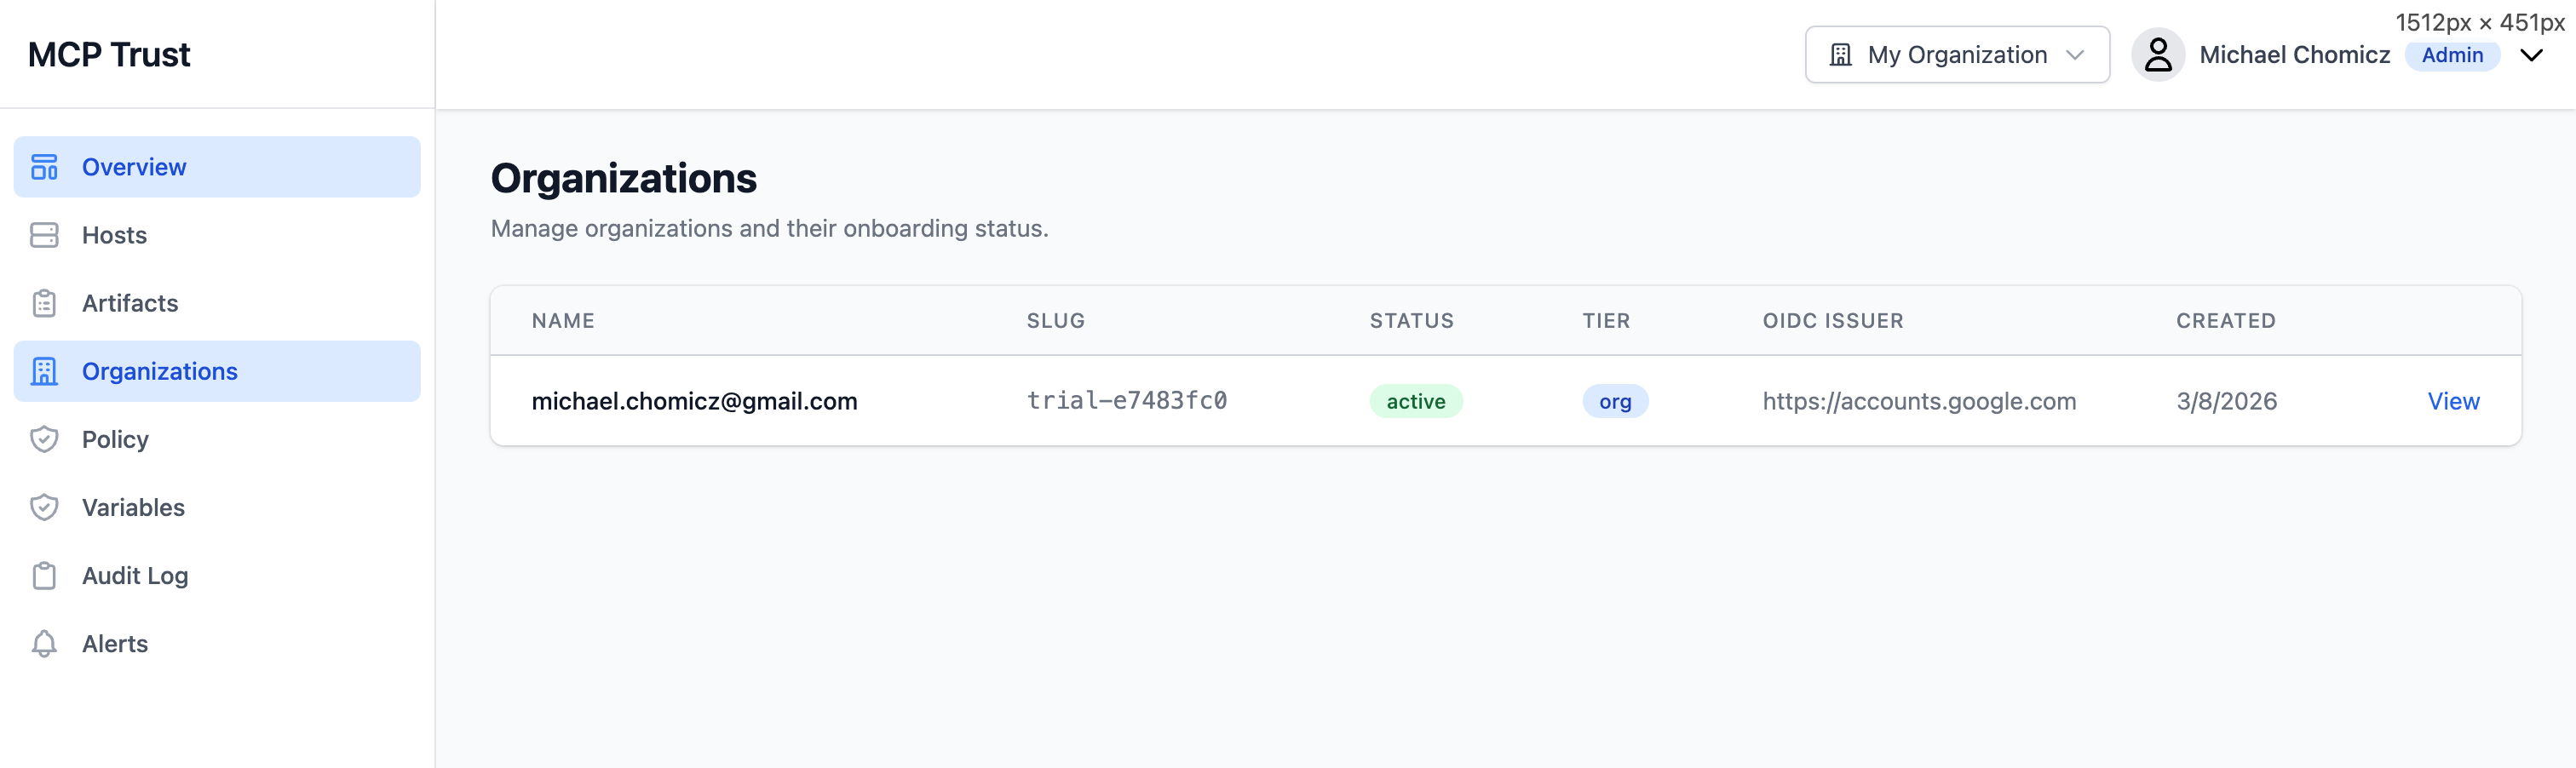2576x768 pixels.
Task: Click the org tier badge
Action: (x=1614, y=401)
